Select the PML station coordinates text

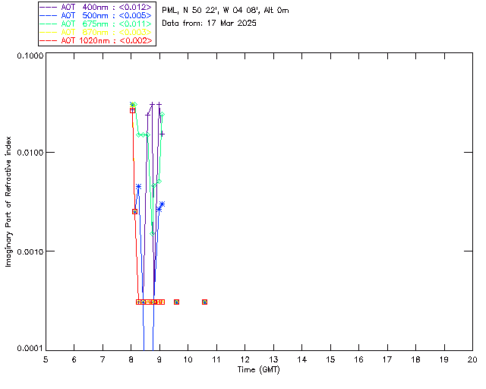[226, 11]
